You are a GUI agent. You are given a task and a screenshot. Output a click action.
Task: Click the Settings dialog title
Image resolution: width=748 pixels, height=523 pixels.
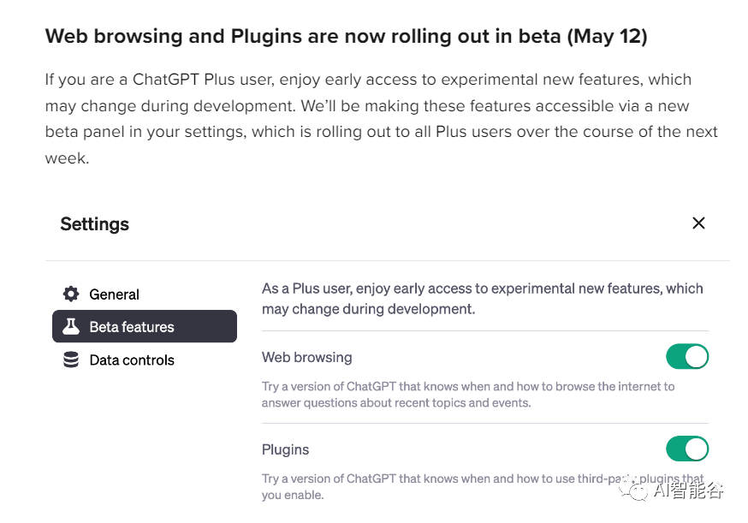[95, 224]
